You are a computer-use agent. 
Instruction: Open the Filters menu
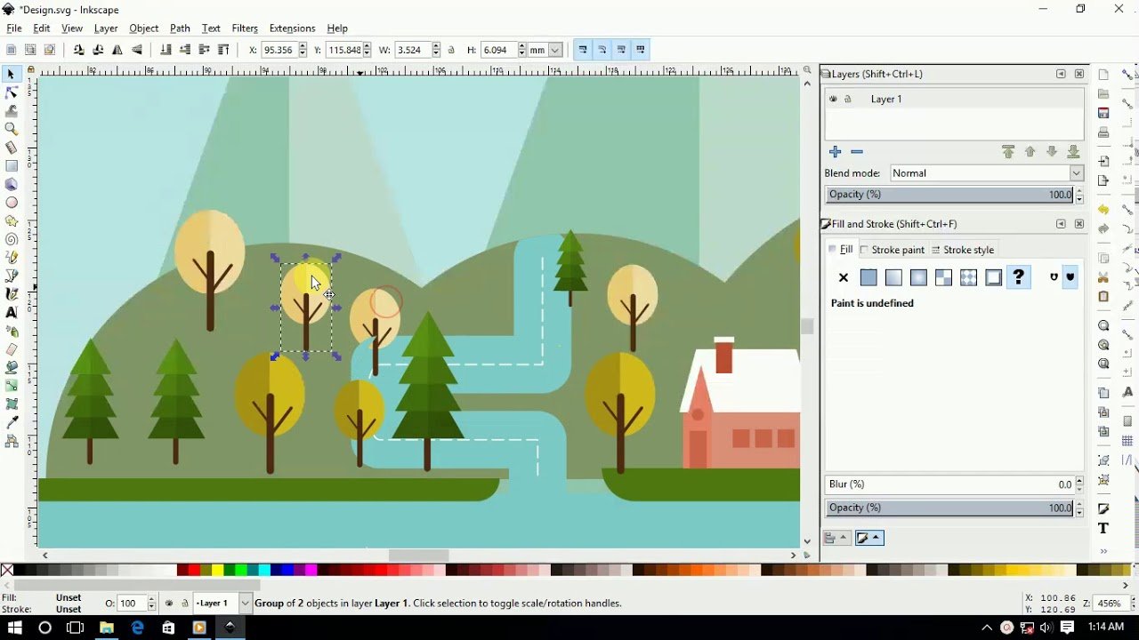(x=244, y=28)
